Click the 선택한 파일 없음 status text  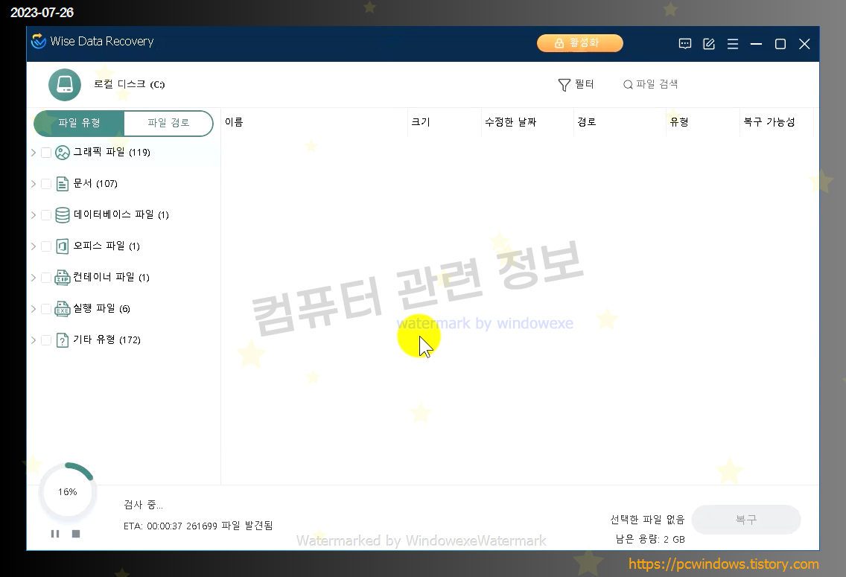click(647, 520)
